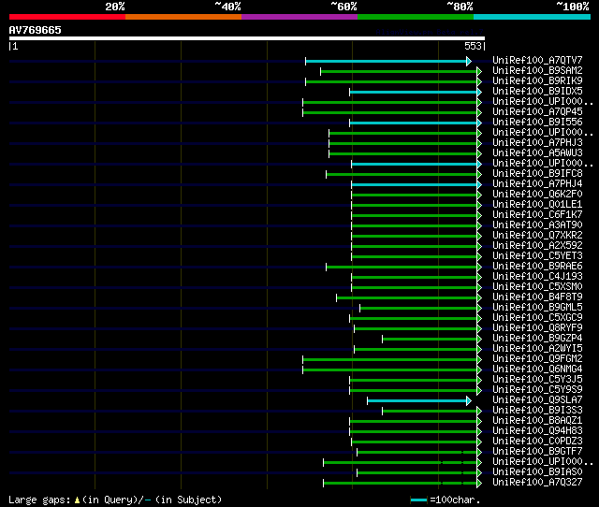Select the UniRef100_C4J193 label
Screen dimensions: 599x507
(x=537, y=277)
